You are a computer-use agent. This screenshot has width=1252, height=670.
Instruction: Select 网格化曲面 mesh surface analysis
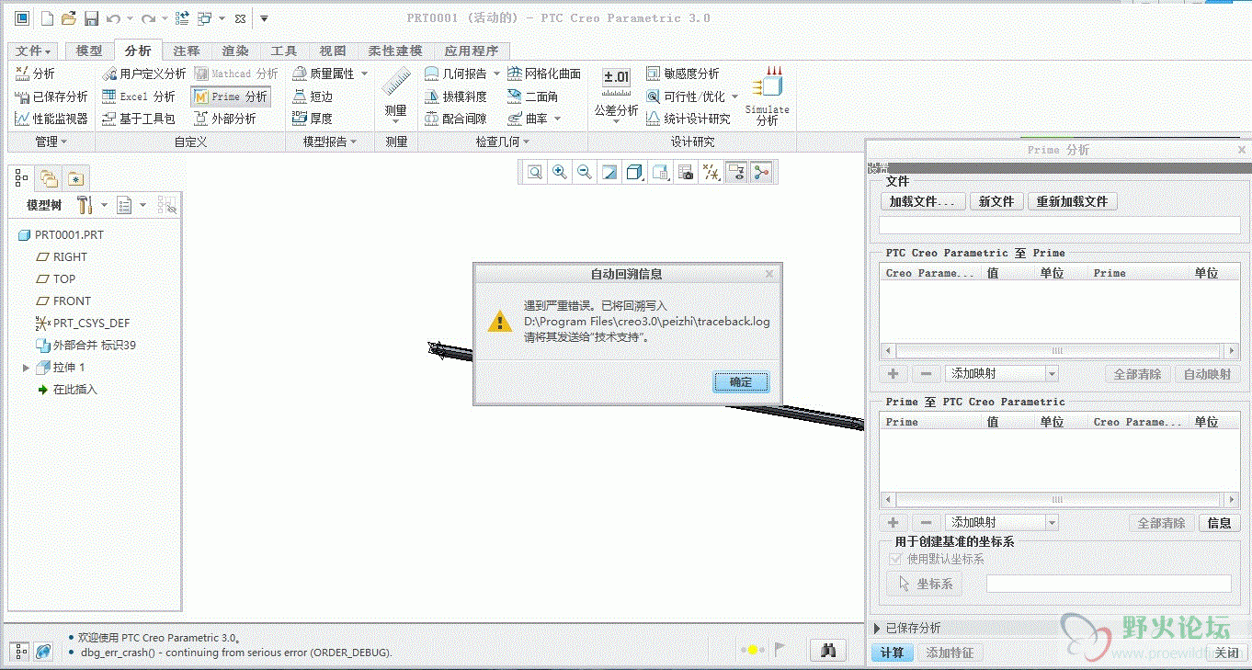click(543, 74)
